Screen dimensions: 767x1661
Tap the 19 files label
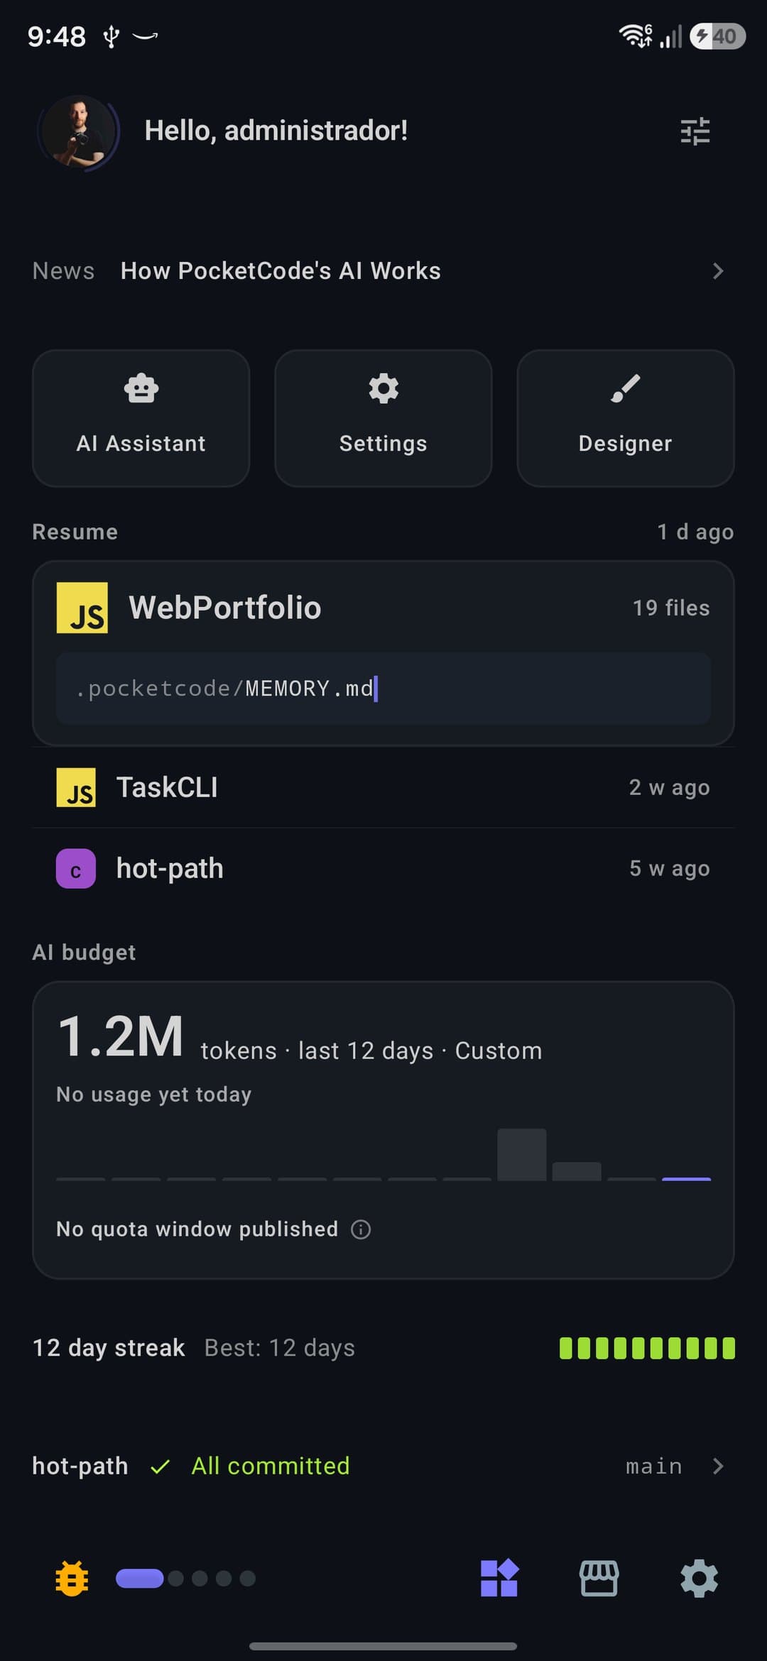[671, 608]
